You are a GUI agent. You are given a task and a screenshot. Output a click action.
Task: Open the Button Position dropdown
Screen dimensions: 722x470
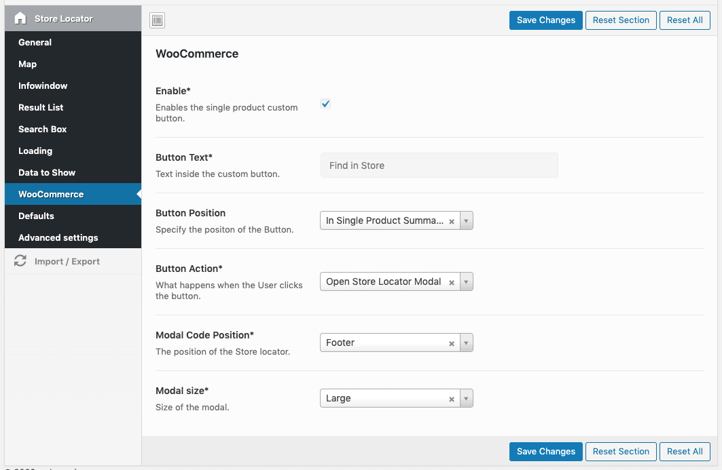pos(466,220)
